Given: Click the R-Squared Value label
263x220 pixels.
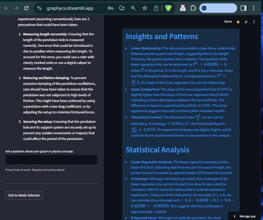Looking at the screenshot, I should (x=144, y=218).
